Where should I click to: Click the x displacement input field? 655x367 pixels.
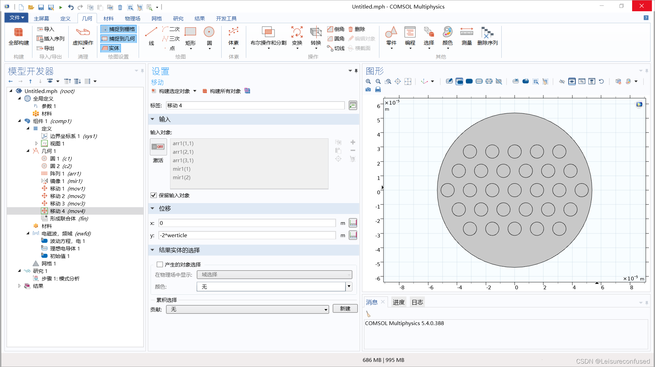coord(247,223)
